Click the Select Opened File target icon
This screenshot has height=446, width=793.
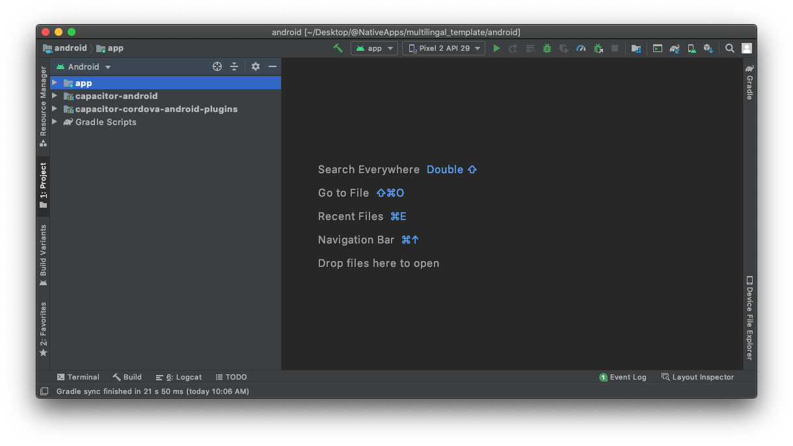pos(217,66)
